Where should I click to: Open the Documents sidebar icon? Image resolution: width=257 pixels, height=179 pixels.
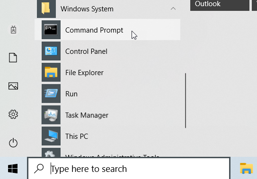click(x=13, y=58)
